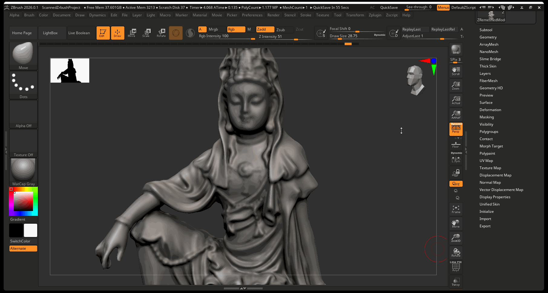This screenshot has height=293, width=548.
Task: Open the Stroke menu
Action: tap(306, 15)
